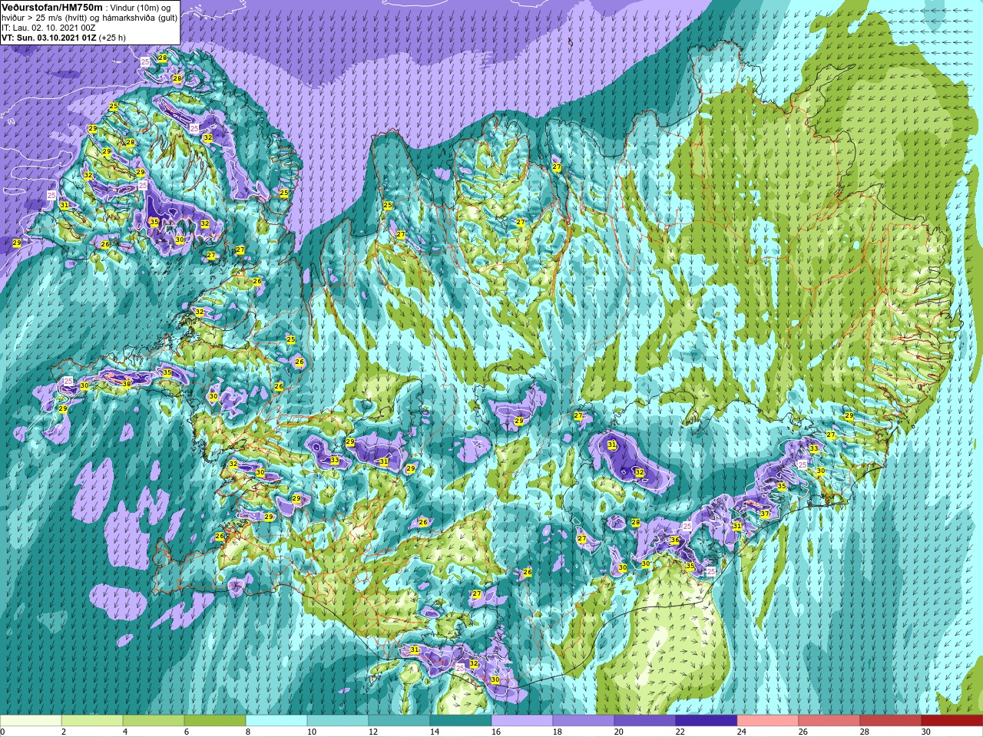
Task: Select the 10–12 m/s legend color swatch
Action: pos(338,721)
